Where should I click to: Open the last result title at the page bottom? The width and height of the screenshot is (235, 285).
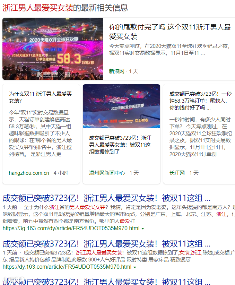[x=106, y=282]
